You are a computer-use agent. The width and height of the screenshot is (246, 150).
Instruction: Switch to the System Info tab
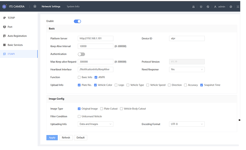[73, 6]
